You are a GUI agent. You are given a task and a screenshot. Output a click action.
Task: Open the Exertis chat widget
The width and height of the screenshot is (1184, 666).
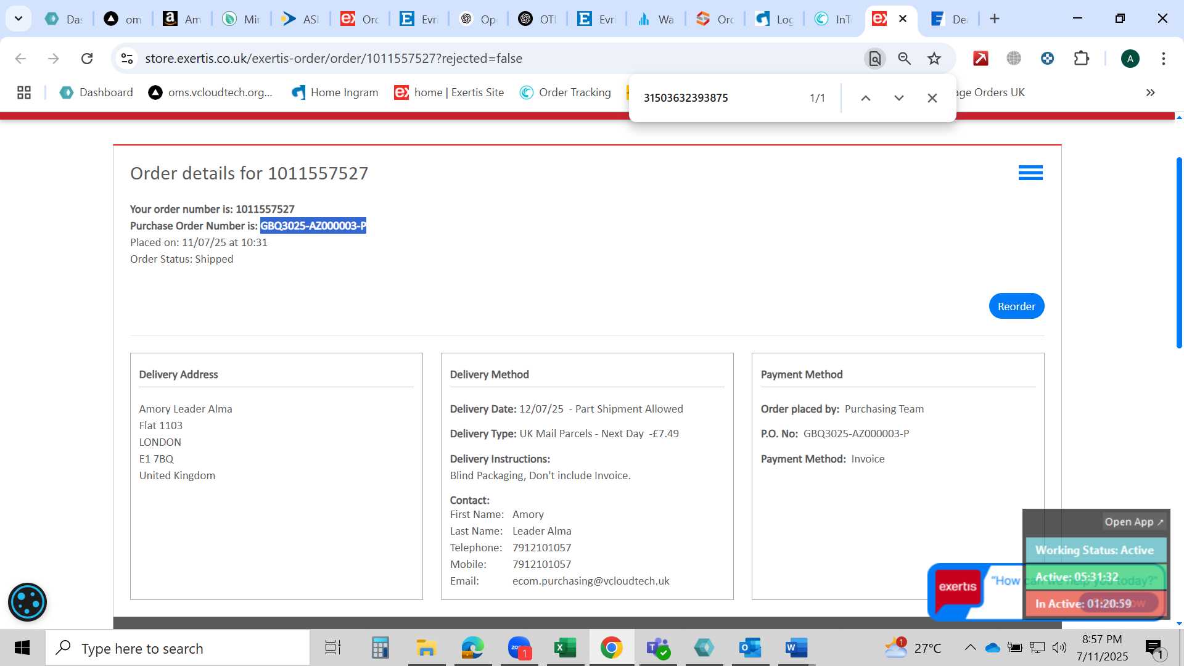tap(957, 587)
